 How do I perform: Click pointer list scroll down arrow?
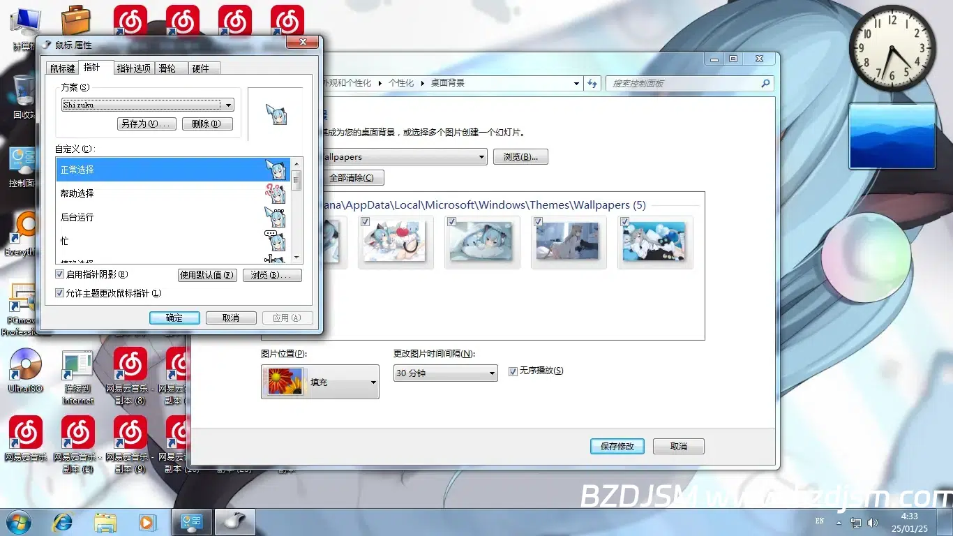pos(297,257)
